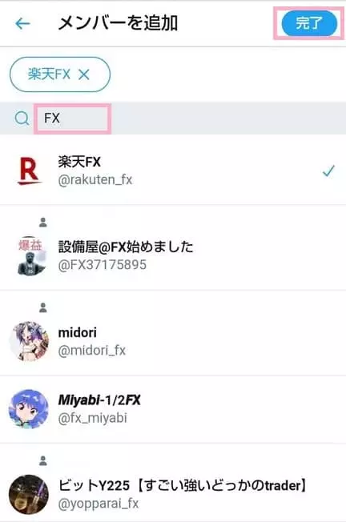Viewport: 346px width, 522px height.
Task: Remove the 楽天FX chip with X
Action: point(84,74)
